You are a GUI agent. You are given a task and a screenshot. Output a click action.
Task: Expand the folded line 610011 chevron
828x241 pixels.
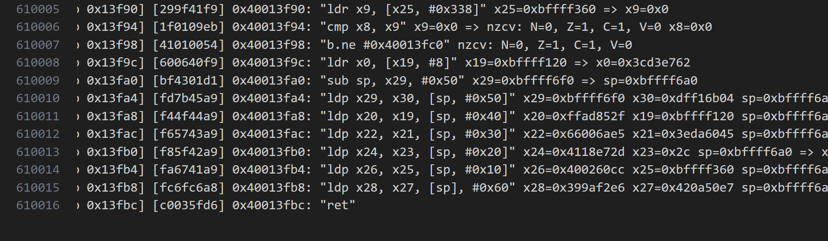click(78, 116)
